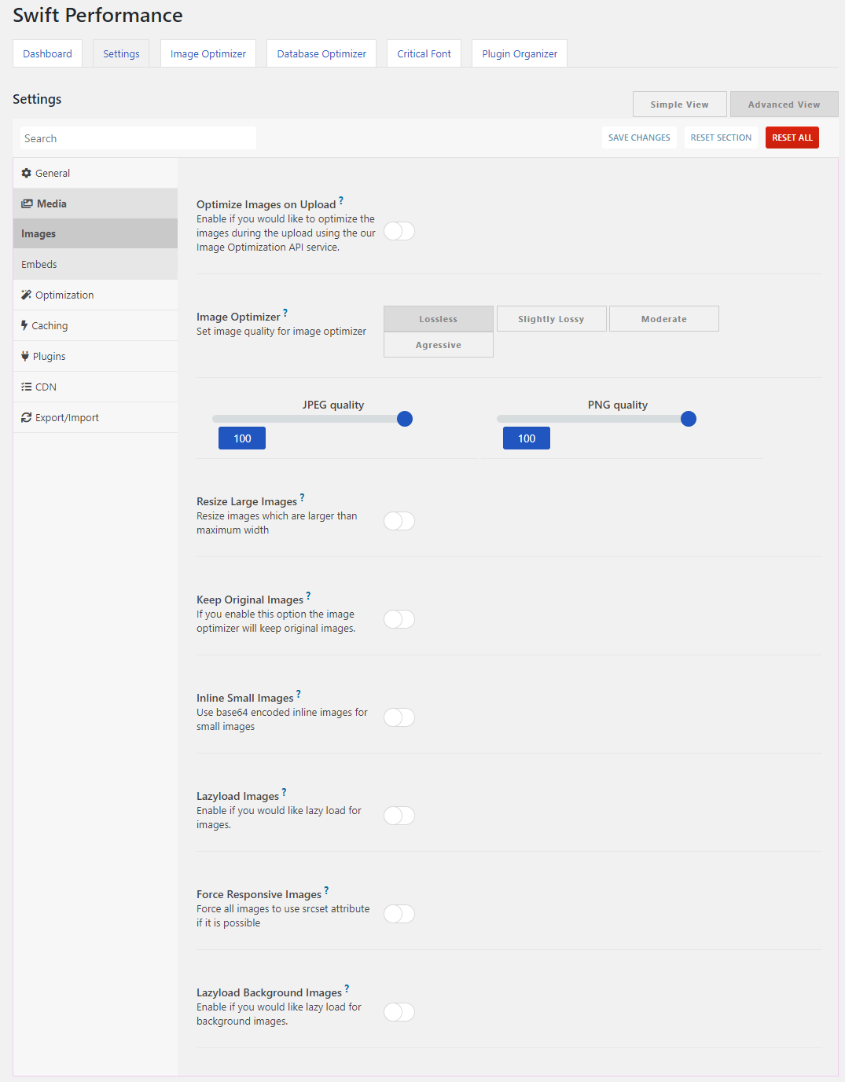Image resolution: width=845 pixels, height=1082 pixels.
Task: Click the Plugins plug icon
Action: [x=25, y=356]
